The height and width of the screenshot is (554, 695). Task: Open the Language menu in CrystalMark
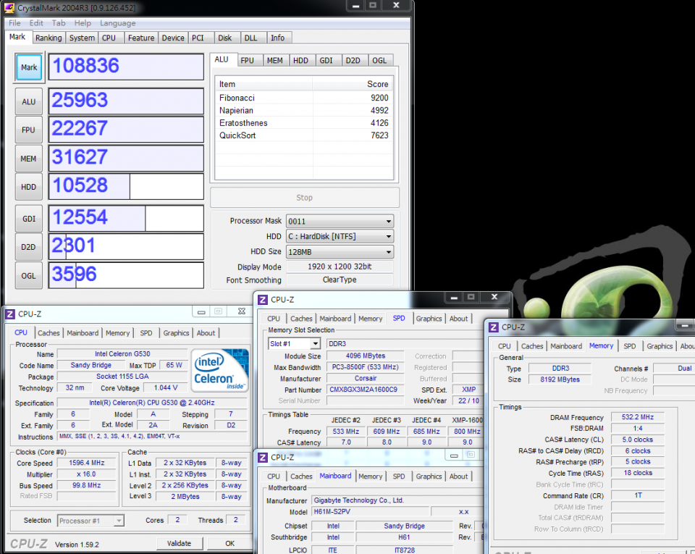pyautogui.click(x=119, y=22)
